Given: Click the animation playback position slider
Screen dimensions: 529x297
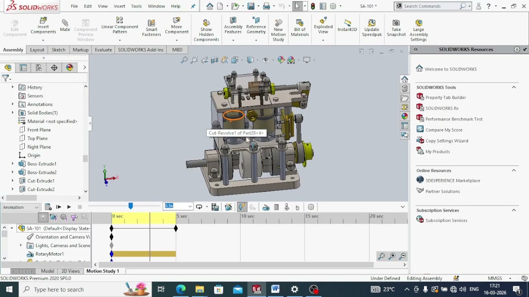Looking at the screenshot, I should point(131,206).
